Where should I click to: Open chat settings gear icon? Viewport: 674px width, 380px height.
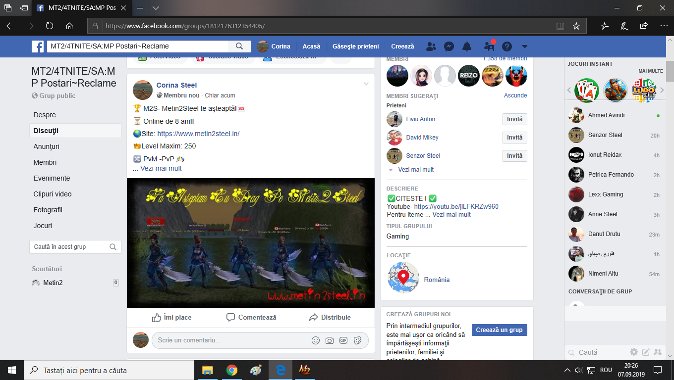(x=634, y=352)
